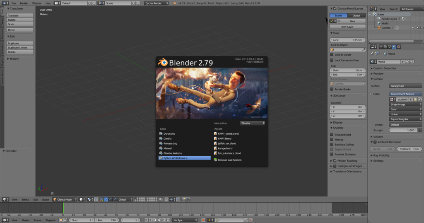Enable Render Border checkbox
424x223 pixels.
(x=332, y=89)
